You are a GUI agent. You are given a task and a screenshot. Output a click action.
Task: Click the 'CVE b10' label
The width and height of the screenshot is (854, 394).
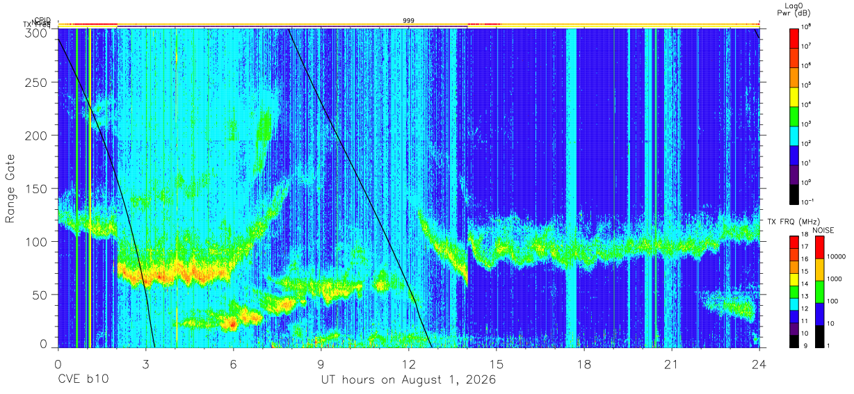[x=83, y=380]
